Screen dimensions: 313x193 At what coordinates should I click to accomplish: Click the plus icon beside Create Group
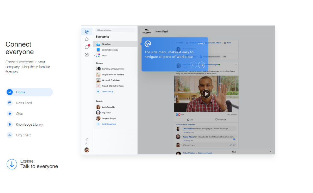98,92
